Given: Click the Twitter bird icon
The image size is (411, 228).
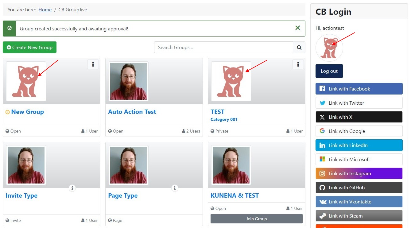Looking at the screenshot, I should pyautogui.click(x=322, y=103).
